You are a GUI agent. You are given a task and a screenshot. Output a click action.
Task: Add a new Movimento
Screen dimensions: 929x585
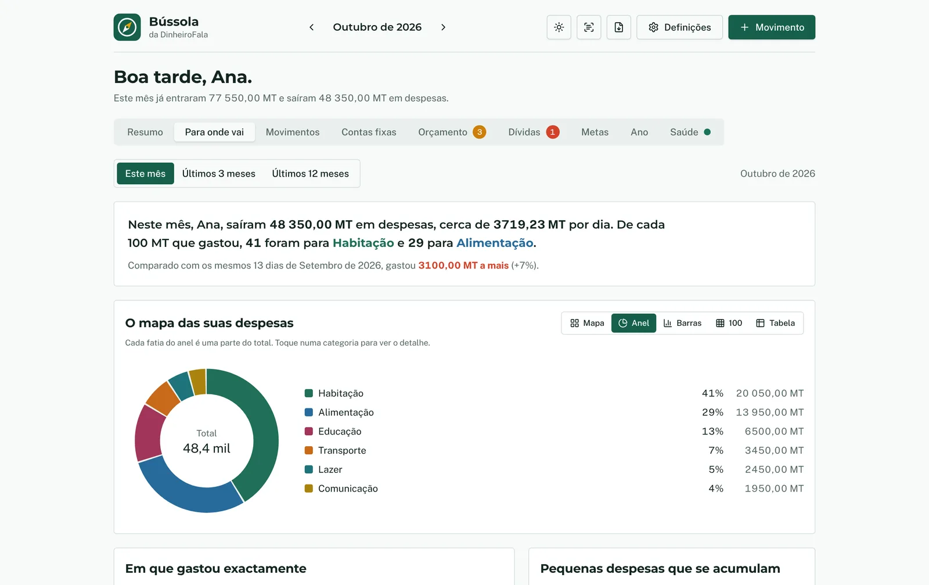coord(772,27)
